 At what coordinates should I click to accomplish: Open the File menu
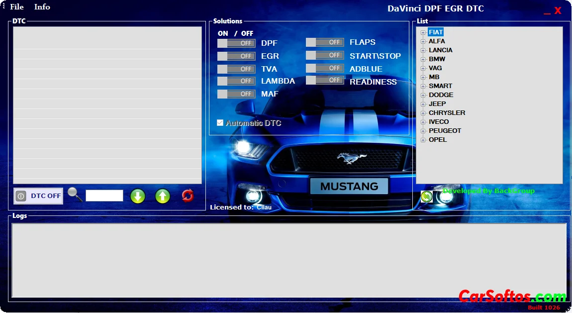16,7
